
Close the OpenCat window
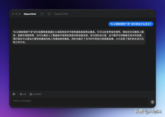click(x=13, y=14)
